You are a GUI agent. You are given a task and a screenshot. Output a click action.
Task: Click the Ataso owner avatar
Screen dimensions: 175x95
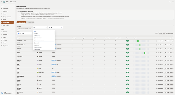(38, 92)
